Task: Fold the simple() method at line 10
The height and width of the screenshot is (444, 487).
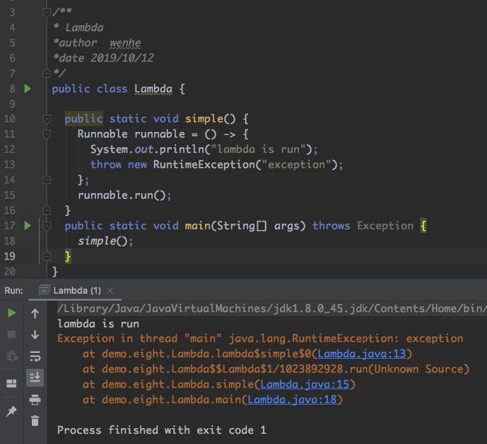Action: 46,118
